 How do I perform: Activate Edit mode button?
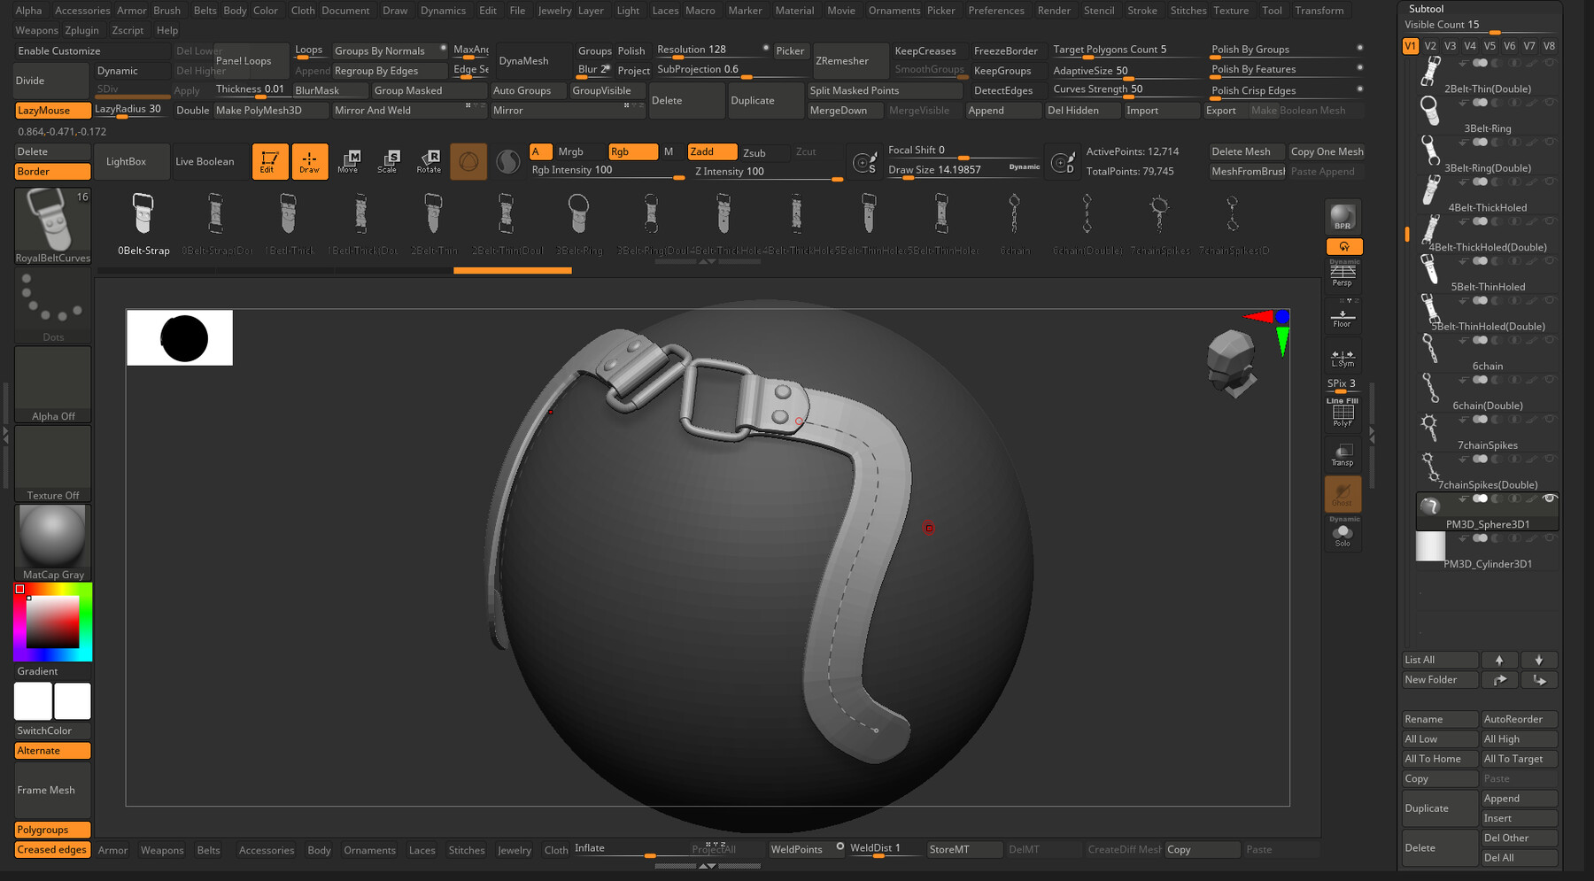click(x=269, y=161)
